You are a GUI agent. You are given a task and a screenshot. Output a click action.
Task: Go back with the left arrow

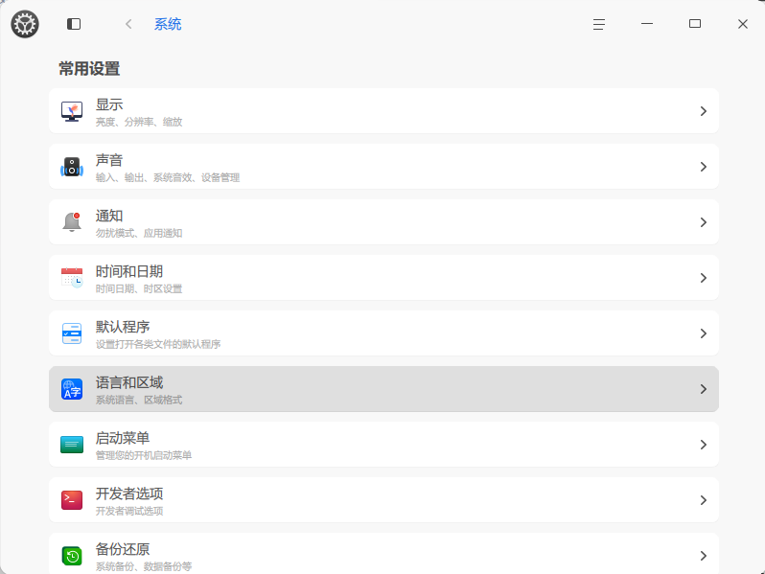tap(128, 24)
